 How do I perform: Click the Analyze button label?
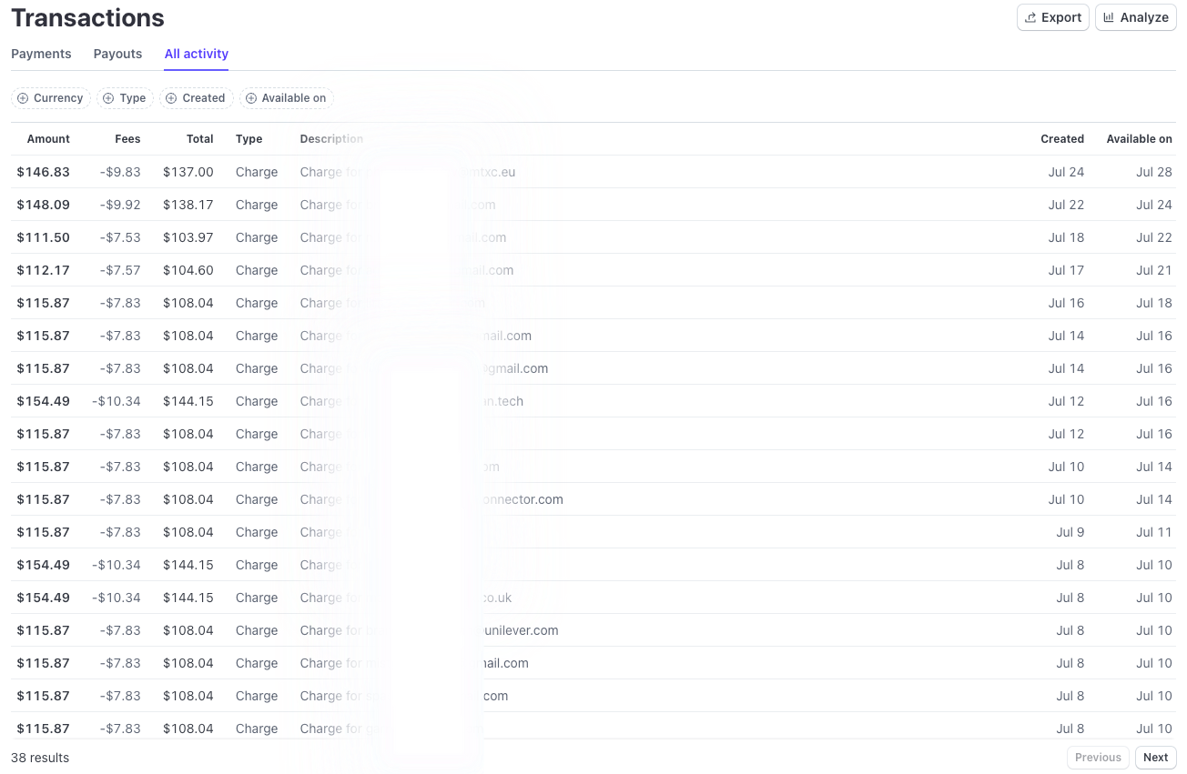click(x=1144, y=17)
